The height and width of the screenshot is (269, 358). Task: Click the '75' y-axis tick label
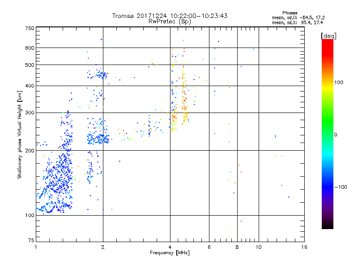(31, 240)
